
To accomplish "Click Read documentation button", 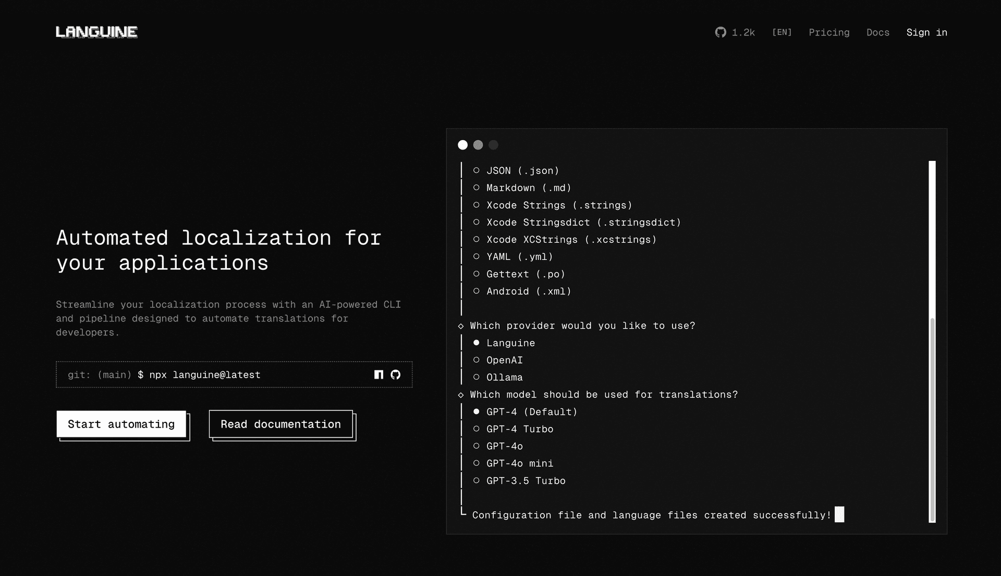I will [x=280, y=424].
